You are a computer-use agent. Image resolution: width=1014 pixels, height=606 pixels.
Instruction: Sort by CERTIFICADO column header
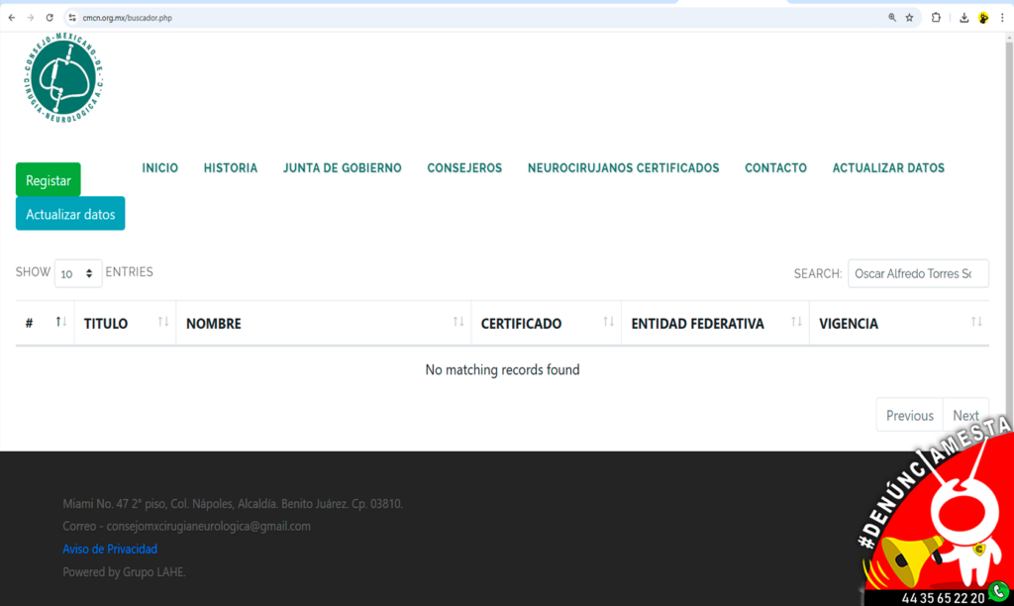pos(546,323)
